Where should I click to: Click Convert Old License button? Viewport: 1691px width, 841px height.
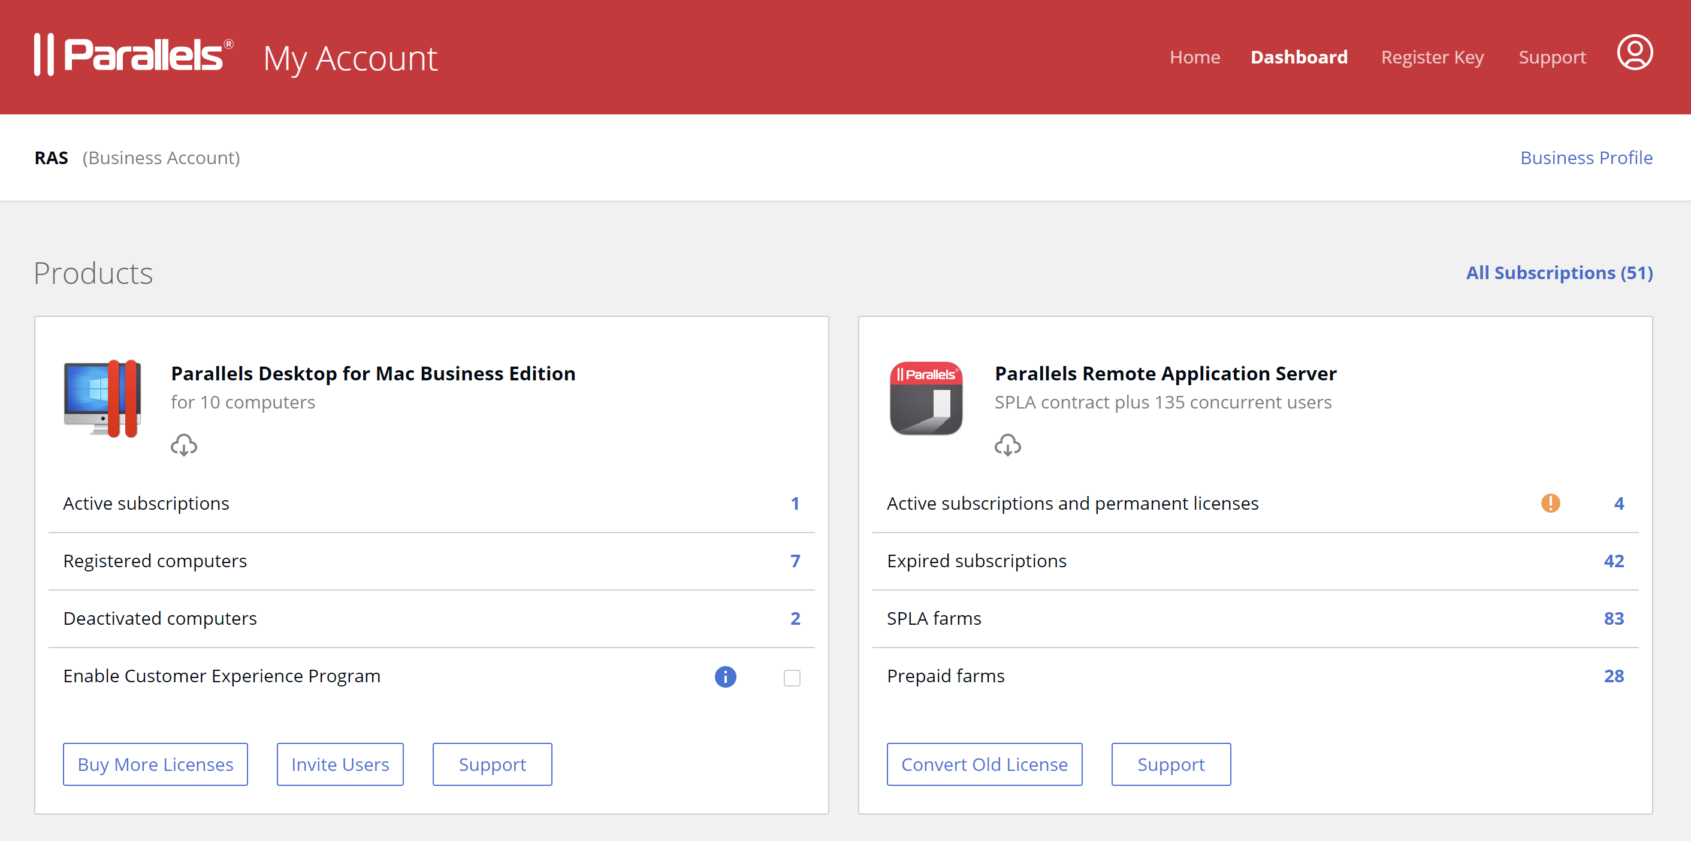985,764
